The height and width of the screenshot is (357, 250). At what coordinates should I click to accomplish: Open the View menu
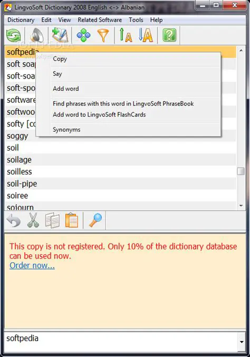(64, 20)
